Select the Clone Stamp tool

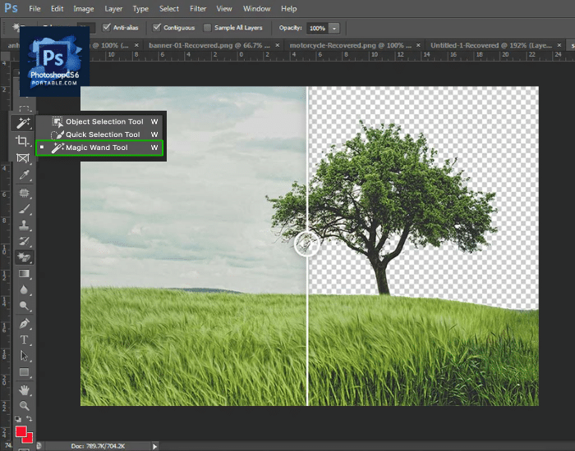pos(24,225)
